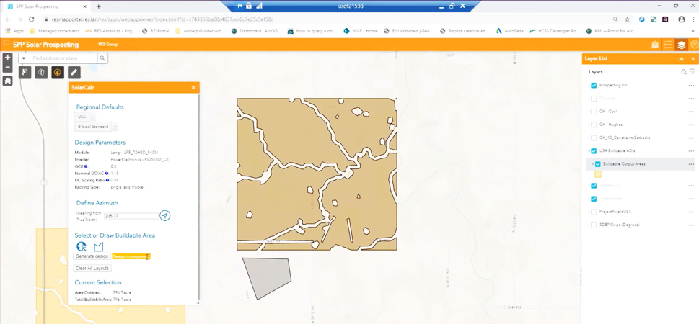
Task: Open options menu for Prospecting Pin
Action: tap(691, 86)
